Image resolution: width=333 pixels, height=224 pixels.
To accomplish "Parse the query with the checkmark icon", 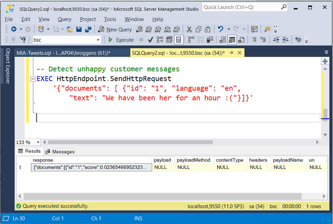I will coord(150,40).
